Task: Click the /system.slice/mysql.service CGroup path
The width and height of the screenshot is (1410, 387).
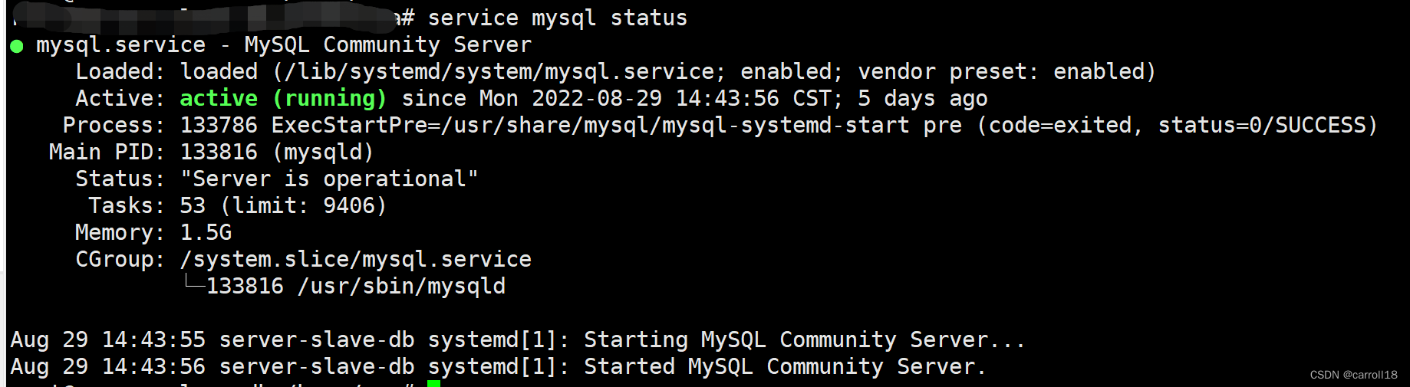Action: (x=355, y=259)
